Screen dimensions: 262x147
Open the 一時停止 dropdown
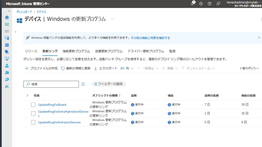pos(148,68)
